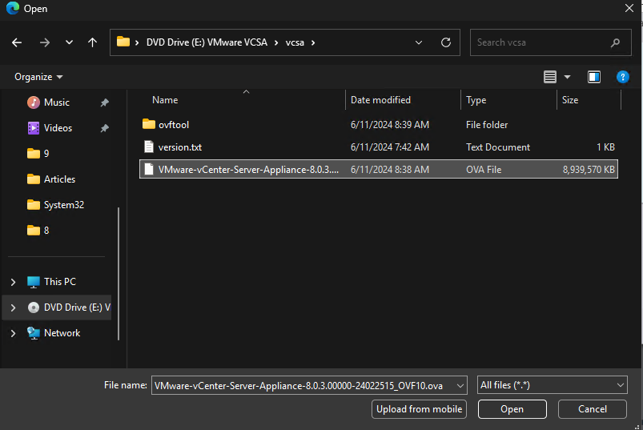The image size is (643, 430).
Task: Open recent locations dropdown arrow
Action: tap(69, 42)
